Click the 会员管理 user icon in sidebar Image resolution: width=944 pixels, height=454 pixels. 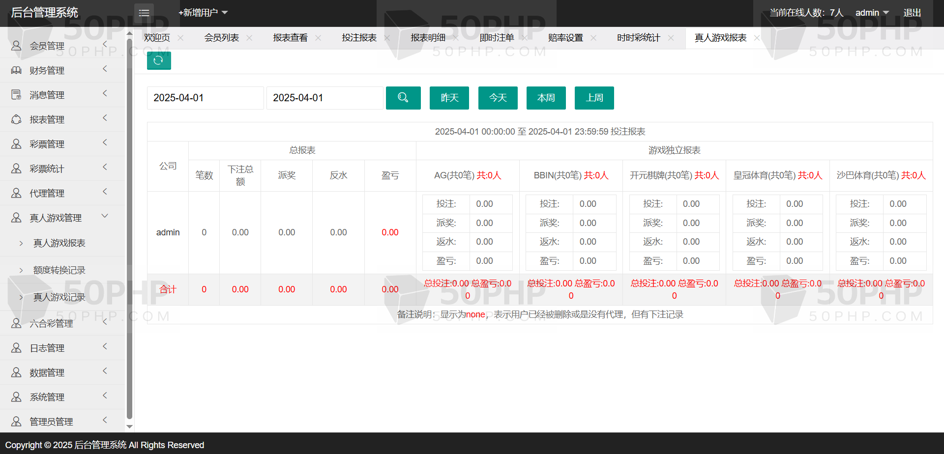click(x=16, y=46)
